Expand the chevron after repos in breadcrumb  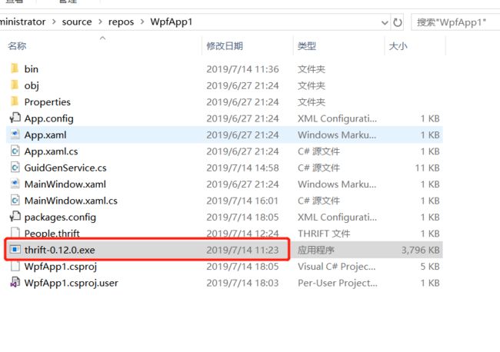142,22
